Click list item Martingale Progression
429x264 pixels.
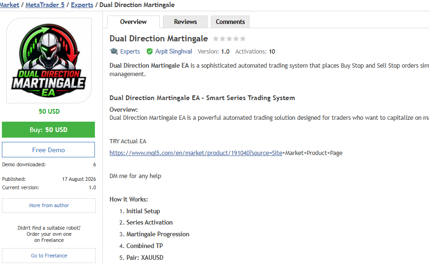tap(157, 234)
